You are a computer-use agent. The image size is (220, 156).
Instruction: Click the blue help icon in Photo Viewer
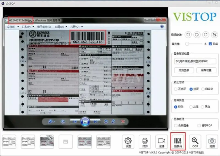[x=162, y=26]
